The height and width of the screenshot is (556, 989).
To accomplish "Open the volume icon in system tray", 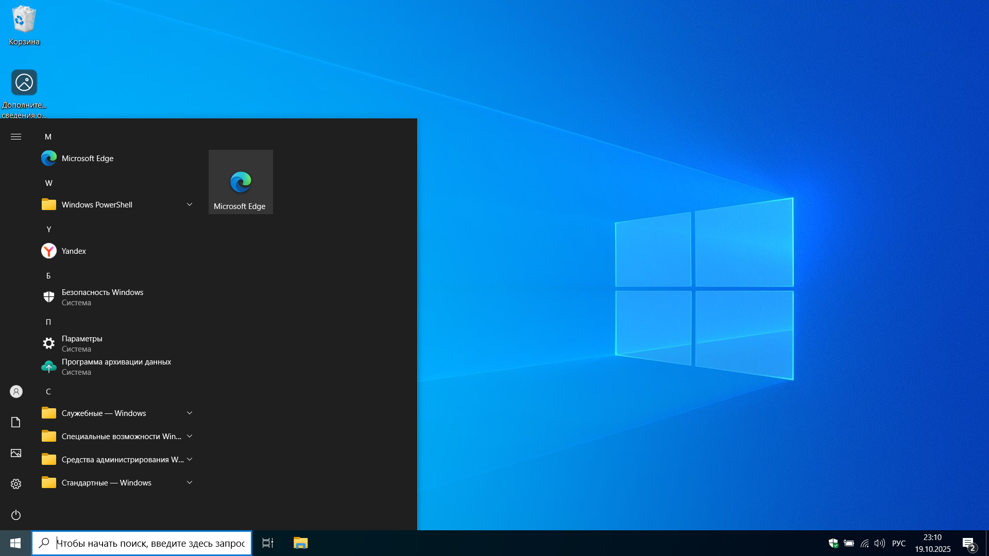I will point(880,543).
